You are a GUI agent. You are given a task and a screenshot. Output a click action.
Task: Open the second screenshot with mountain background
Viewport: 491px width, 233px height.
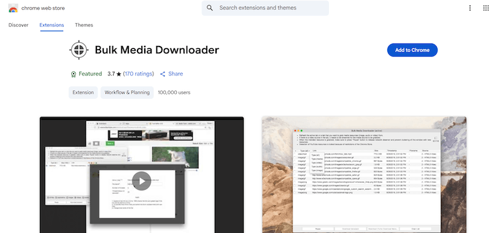click(x=364, y=175)
